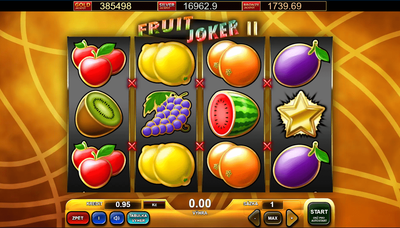
Task: Open the info button marked I
Action: 99,218
